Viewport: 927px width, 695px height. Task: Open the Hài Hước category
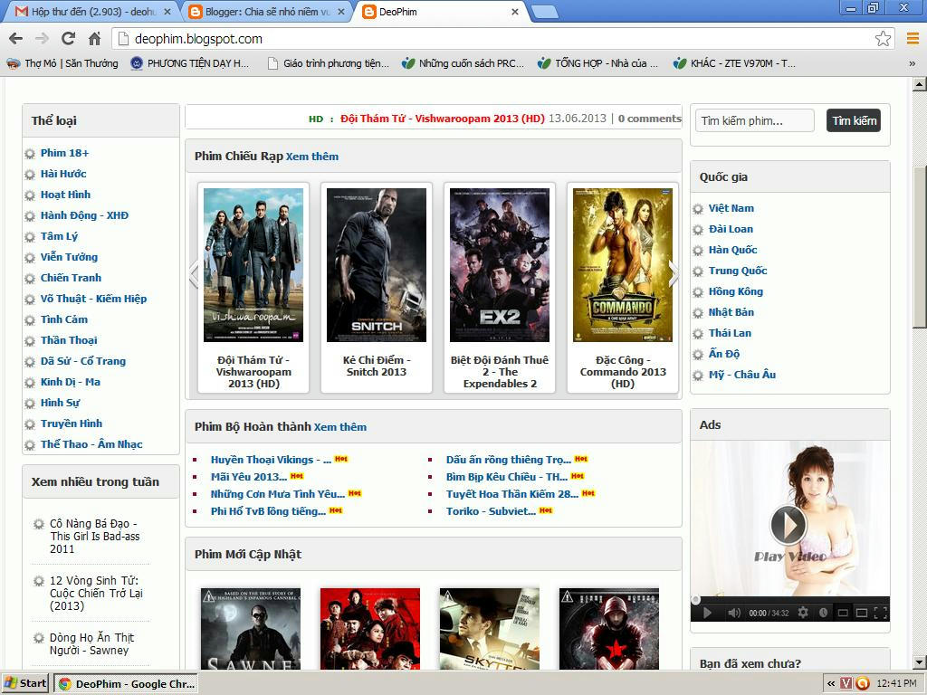coord(64,174)
